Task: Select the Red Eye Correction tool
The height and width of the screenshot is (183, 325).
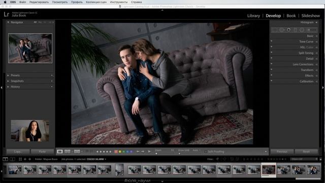Action: (x=288, y=30)
